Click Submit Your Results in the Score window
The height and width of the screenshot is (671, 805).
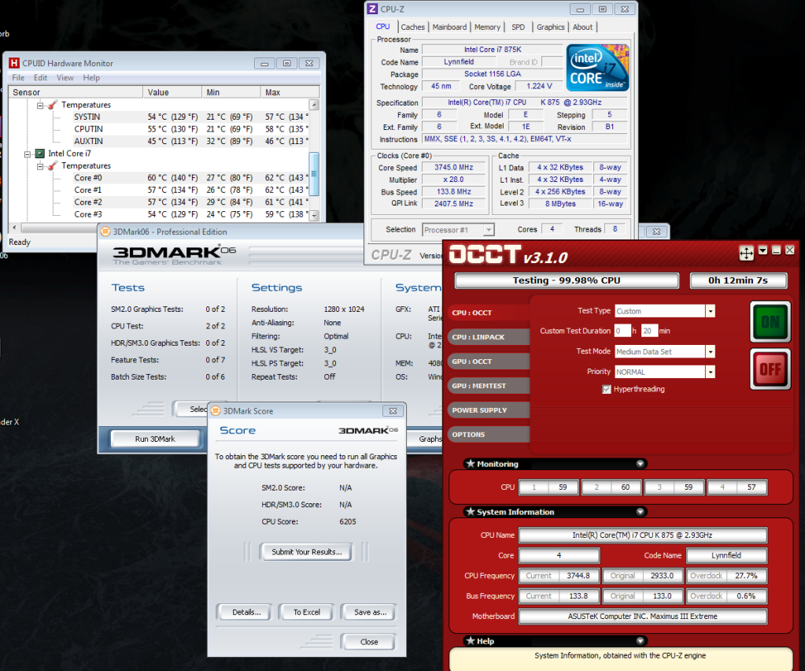coord(305,551)
